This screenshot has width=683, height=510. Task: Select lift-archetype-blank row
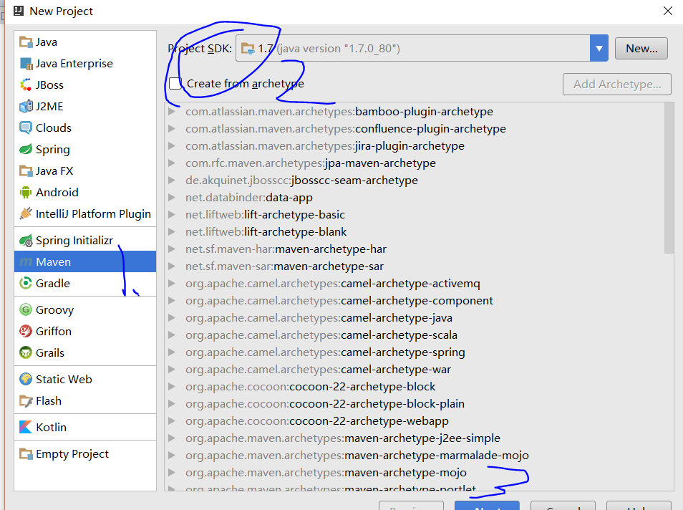415,232
